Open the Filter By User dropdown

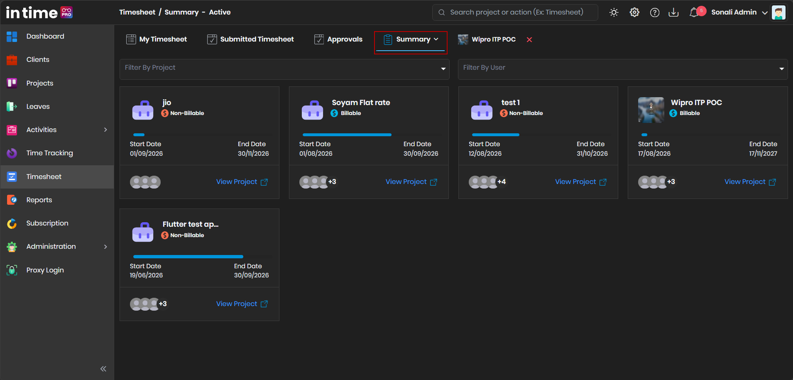(x=623, y=69)
